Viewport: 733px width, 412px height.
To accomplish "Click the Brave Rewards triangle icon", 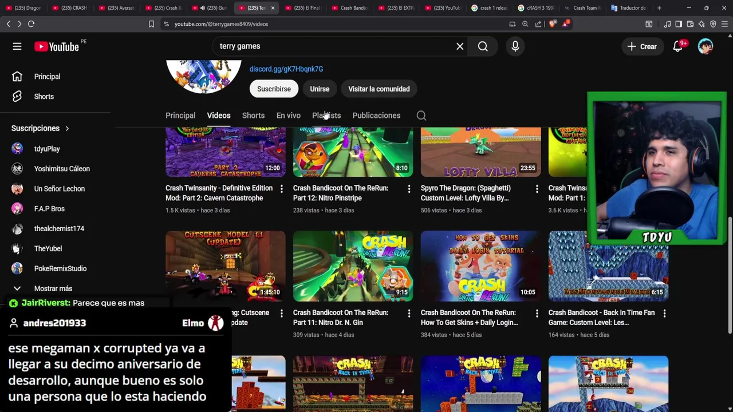I will click(x=565, y=24).
